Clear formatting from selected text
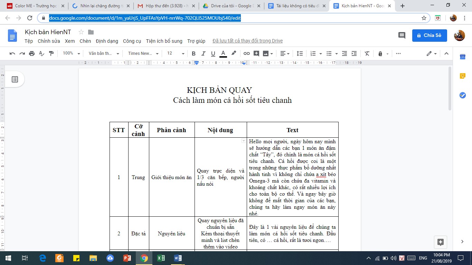 [x=367, y=53]
